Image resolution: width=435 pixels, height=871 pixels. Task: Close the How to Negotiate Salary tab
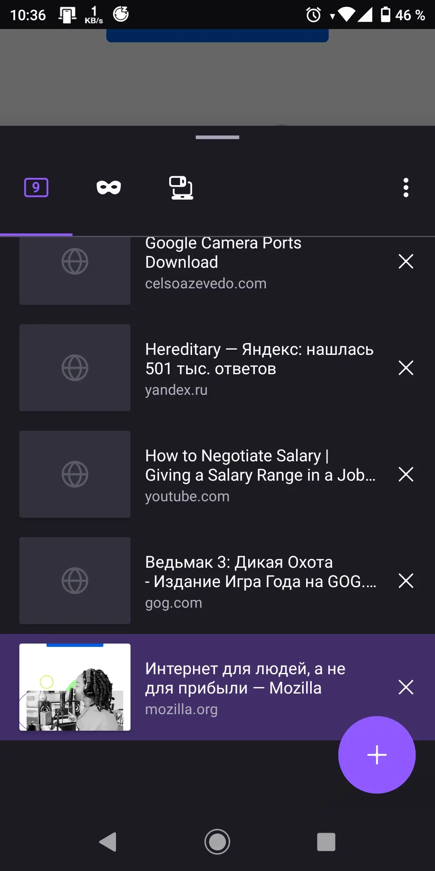tap(406, 474)
